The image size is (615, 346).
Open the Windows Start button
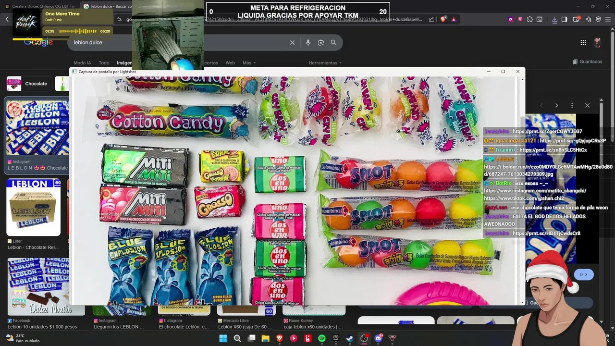[223, 338]
